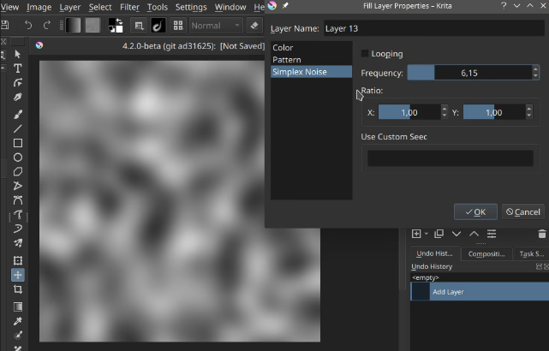This screenshot has height=351, width=549.
Task: Duplicate layer using the copy icon
Action: tap(439, 234)
